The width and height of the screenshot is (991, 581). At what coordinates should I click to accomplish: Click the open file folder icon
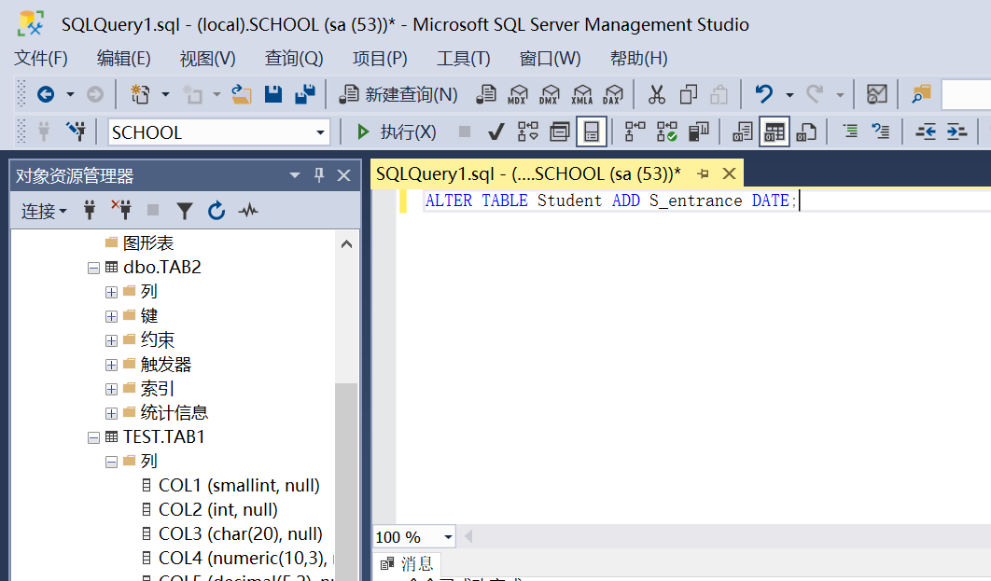coord(241,95)
